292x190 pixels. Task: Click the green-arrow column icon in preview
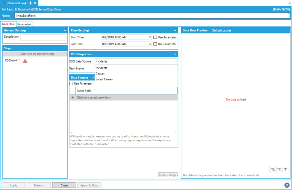coord(273,170)
